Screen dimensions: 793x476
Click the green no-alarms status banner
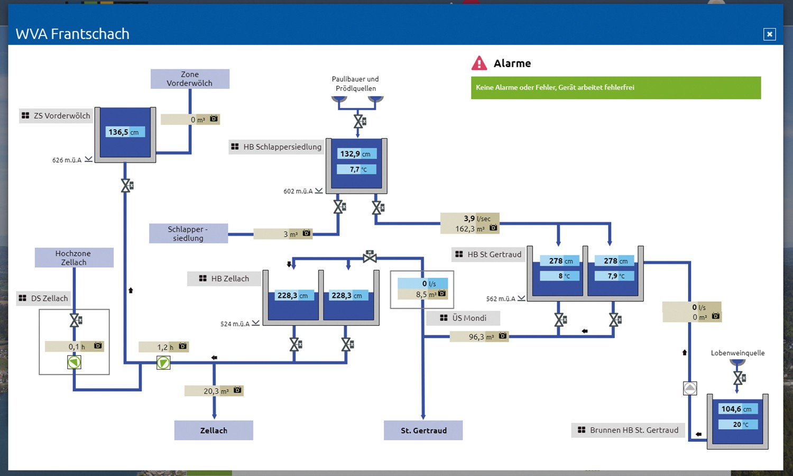pos(615,88)
